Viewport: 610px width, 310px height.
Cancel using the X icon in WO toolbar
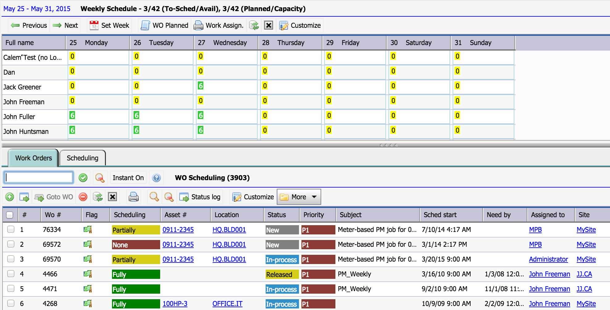click(113, 197)
